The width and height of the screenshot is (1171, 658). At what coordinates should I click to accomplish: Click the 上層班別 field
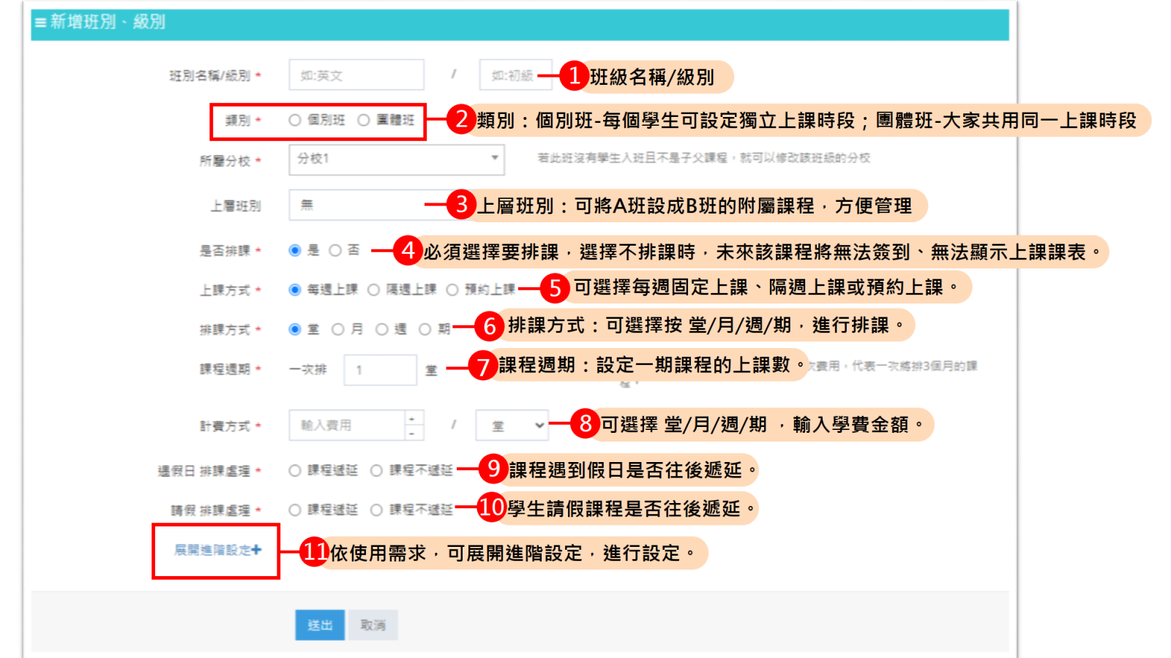click(359, 205)
